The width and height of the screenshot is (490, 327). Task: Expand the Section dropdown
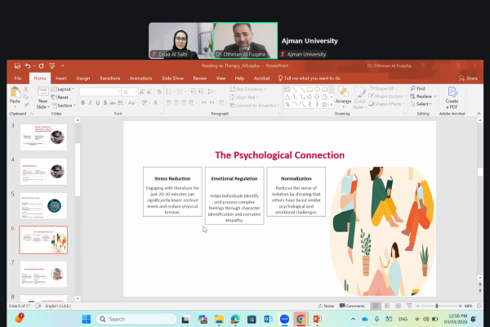pyautogui.click(x=65, y=105)
